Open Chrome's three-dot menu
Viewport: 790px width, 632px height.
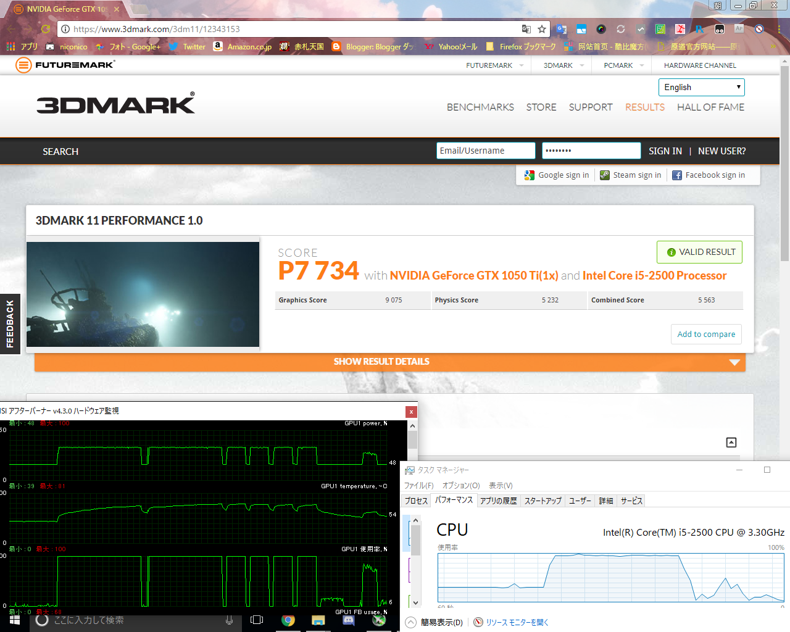pos(779,29)
